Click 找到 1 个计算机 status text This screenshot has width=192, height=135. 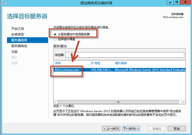point(64,106)
